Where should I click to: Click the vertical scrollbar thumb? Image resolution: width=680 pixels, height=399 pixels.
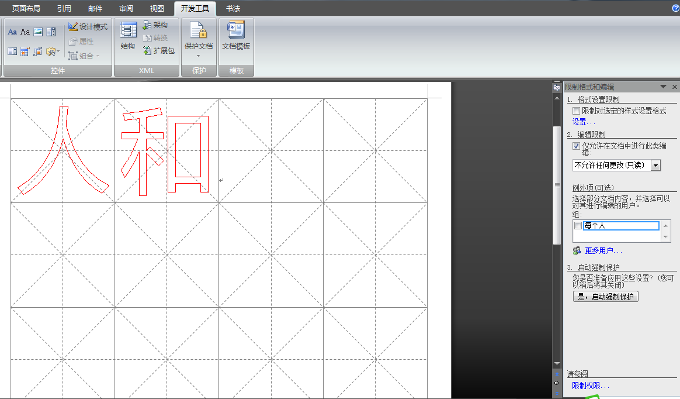pyautogui.click(x=557, y=185)
